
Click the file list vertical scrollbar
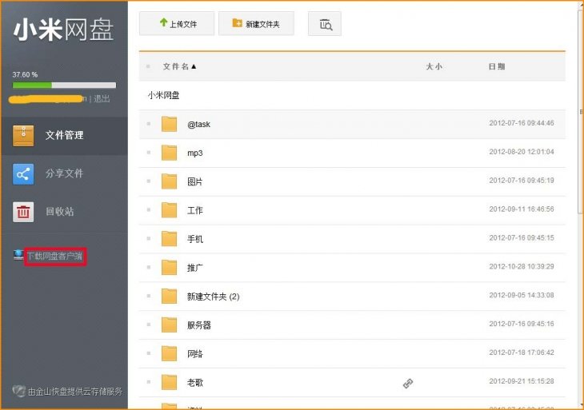(581, 112)
